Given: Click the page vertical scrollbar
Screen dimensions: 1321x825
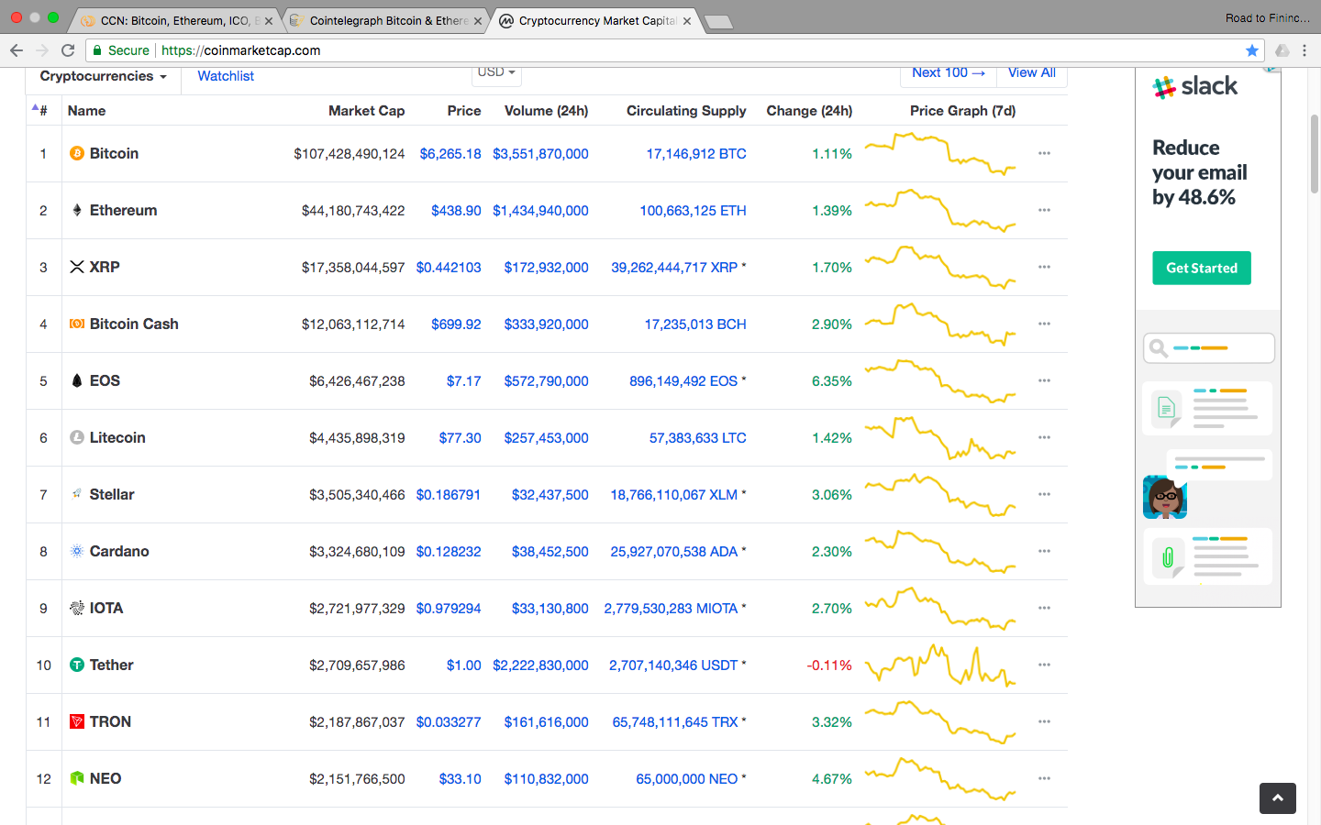Looking at the screenshot, I should [1314, 154].
